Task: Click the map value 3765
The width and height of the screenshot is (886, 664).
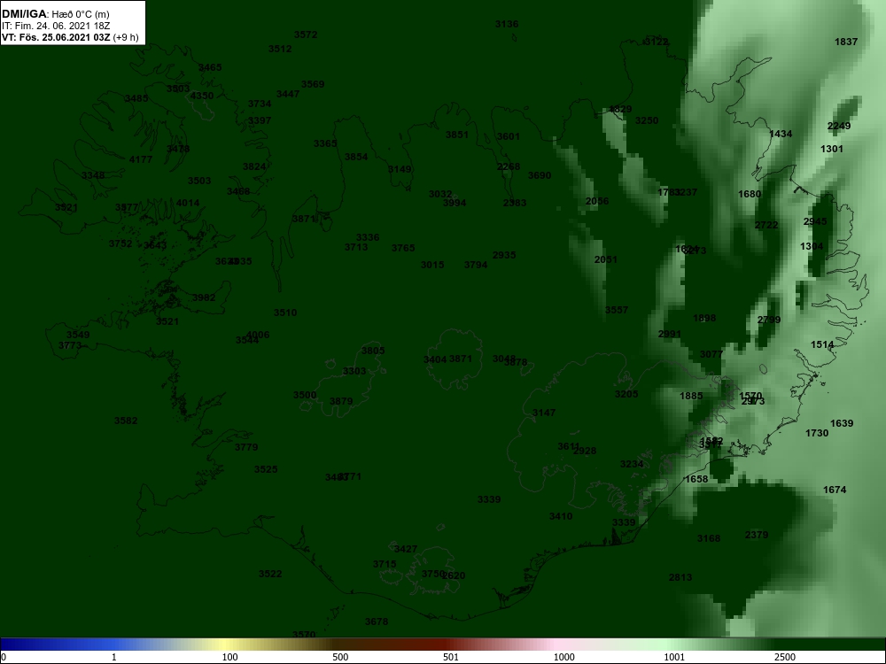Action: (403, 248)
